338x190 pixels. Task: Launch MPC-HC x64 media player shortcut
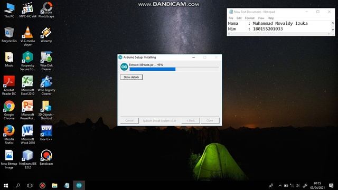[27, 10]
